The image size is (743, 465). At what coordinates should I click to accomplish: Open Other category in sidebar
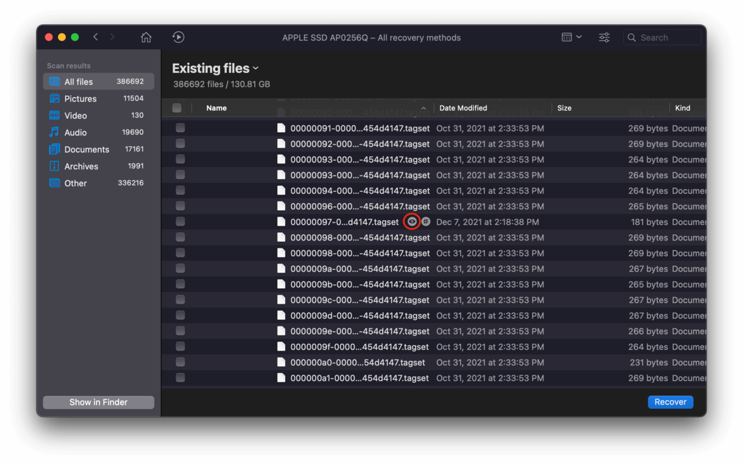[98, 183]
